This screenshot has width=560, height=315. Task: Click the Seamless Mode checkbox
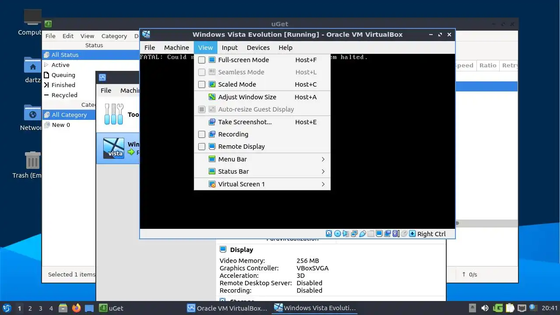coord(202,72)
